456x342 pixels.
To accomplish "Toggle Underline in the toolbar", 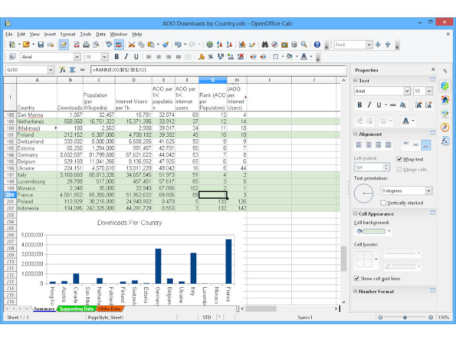I will [136, 57].
